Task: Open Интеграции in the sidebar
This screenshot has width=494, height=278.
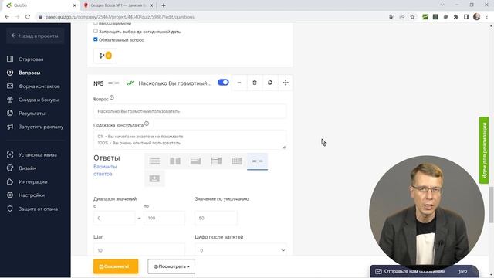Action: point(32,182)
